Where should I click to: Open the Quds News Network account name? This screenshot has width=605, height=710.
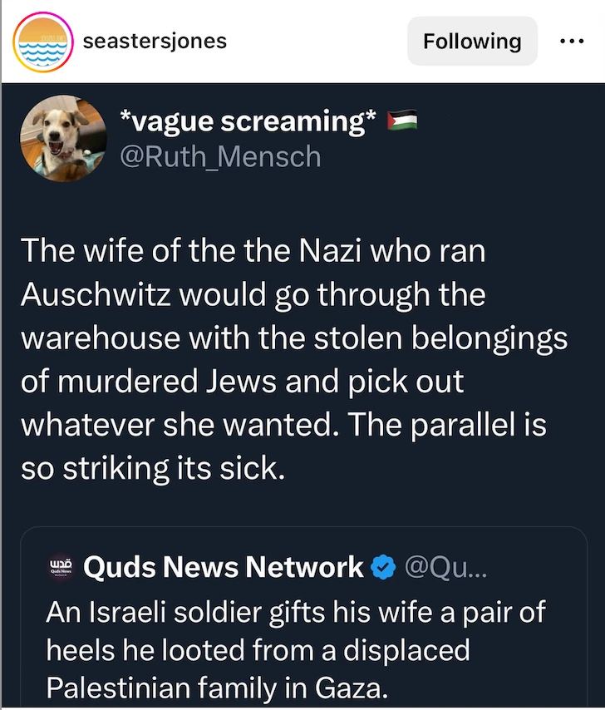(x=224, y=568)
